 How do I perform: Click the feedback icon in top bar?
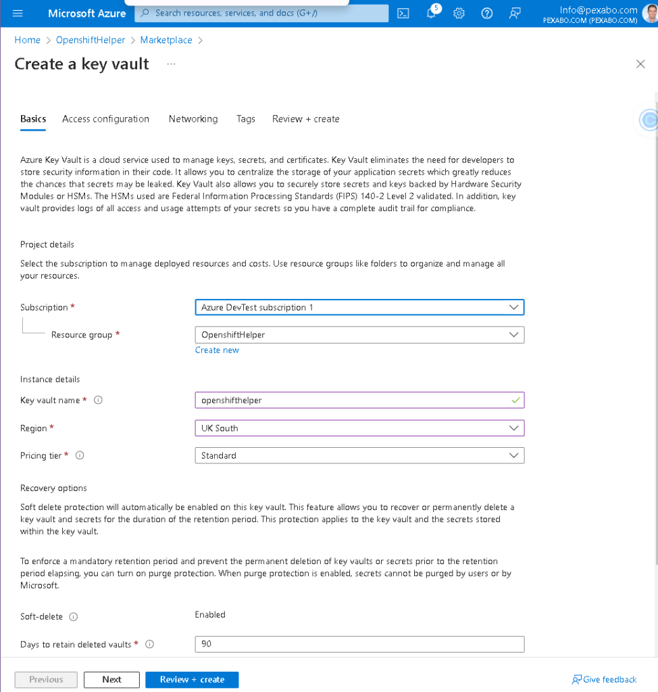pyautogui.click(x=514, y=14)
